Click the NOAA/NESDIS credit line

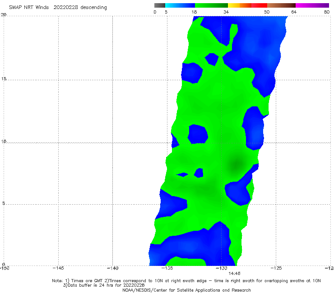[x=186, y=290]
